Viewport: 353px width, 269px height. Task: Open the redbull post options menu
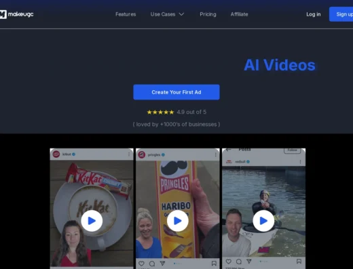click(300, 161)
